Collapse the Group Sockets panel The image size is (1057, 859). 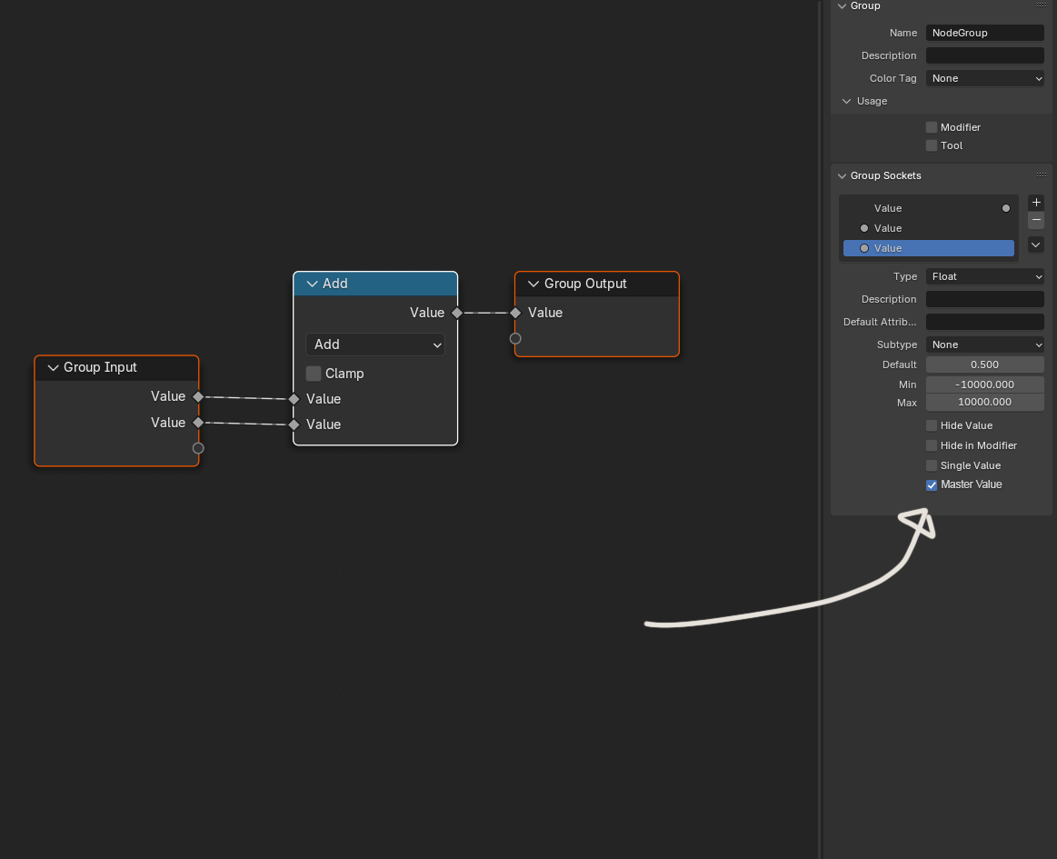click(x=842, y=176)
